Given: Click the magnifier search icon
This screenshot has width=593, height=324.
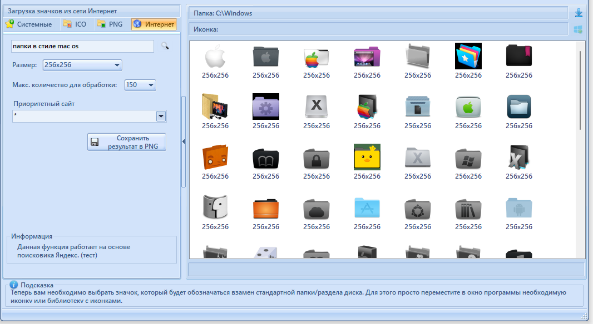Looking at the screenshot, I should (165, 46).
